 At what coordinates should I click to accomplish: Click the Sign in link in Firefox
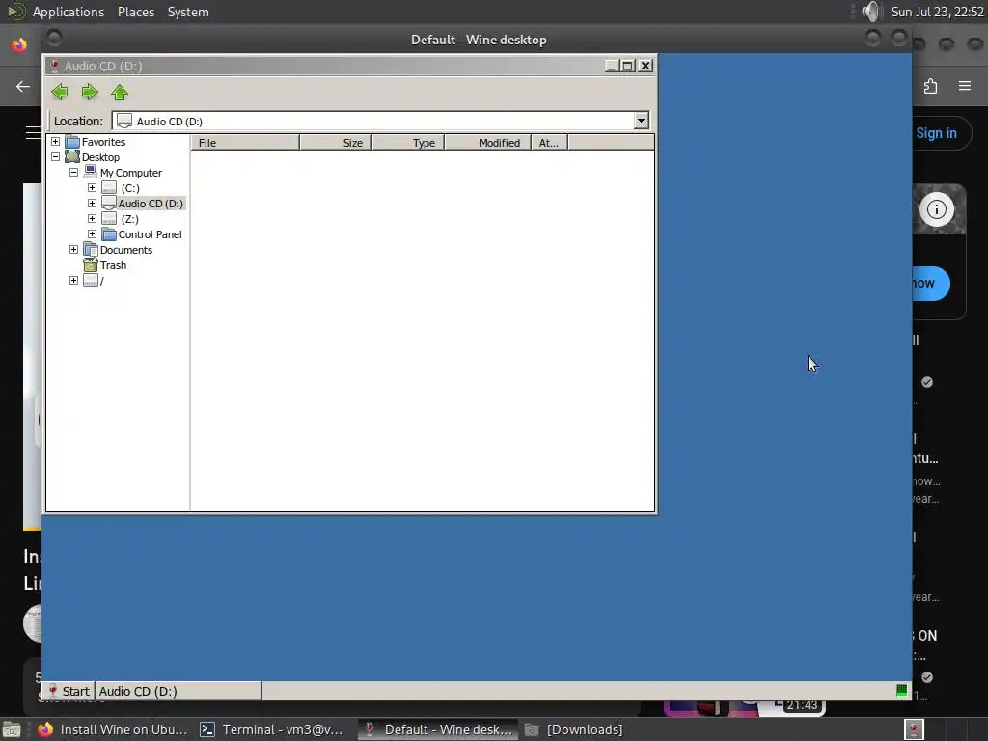(x=936, y=133)
